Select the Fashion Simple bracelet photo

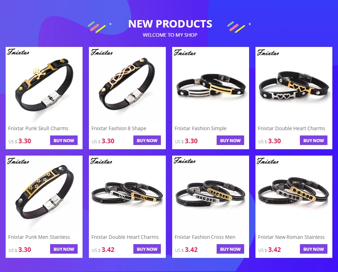(x=210, y=85)
